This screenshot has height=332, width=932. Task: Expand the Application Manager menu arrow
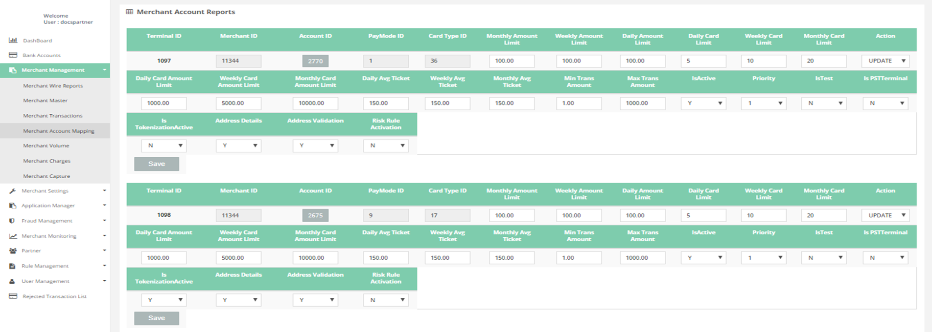tap(104, 206)
